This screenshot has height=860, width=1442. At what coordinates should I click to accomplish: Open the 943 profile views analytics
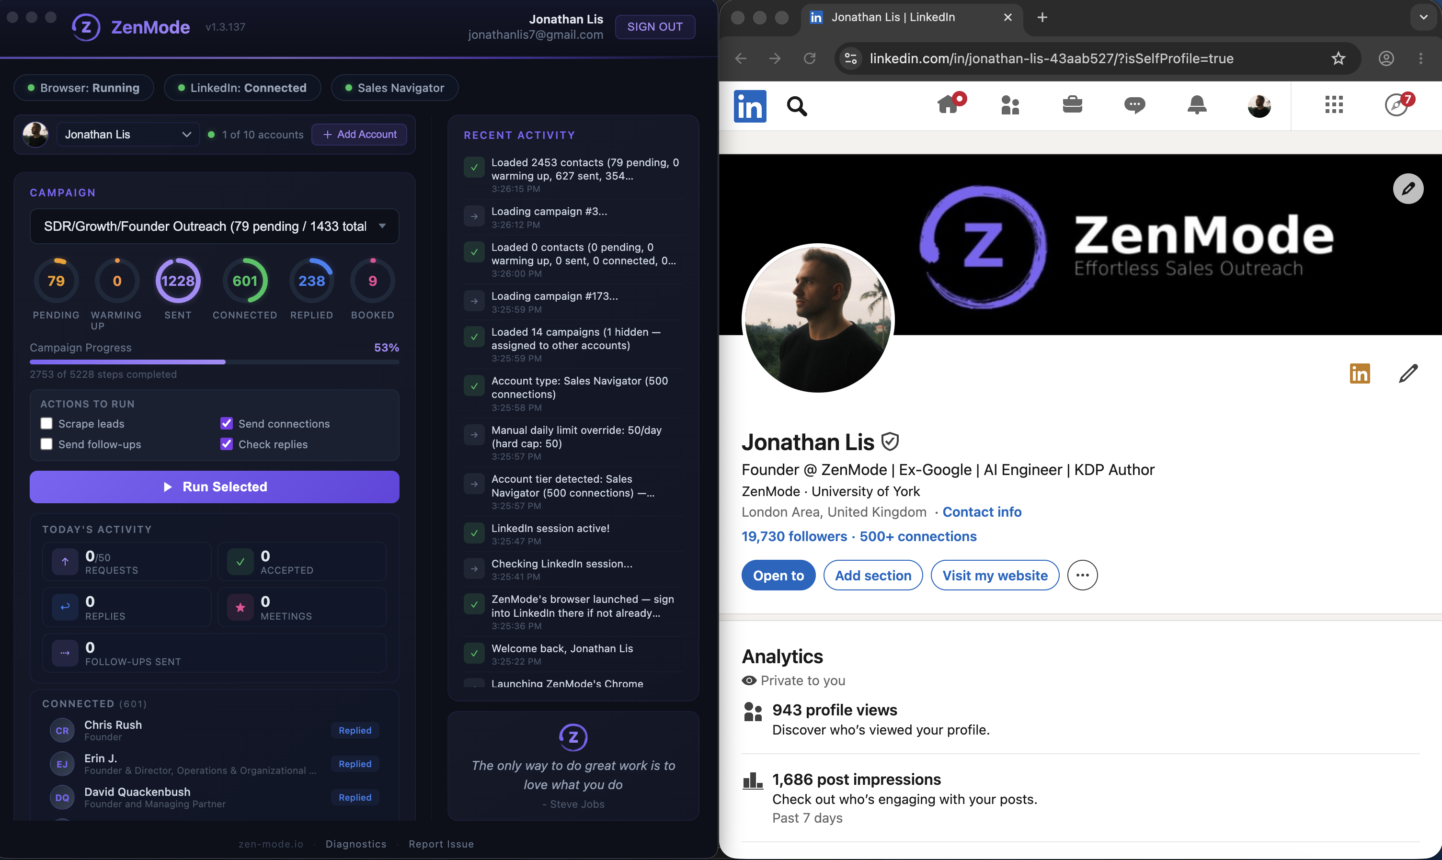tap(835, 711)
